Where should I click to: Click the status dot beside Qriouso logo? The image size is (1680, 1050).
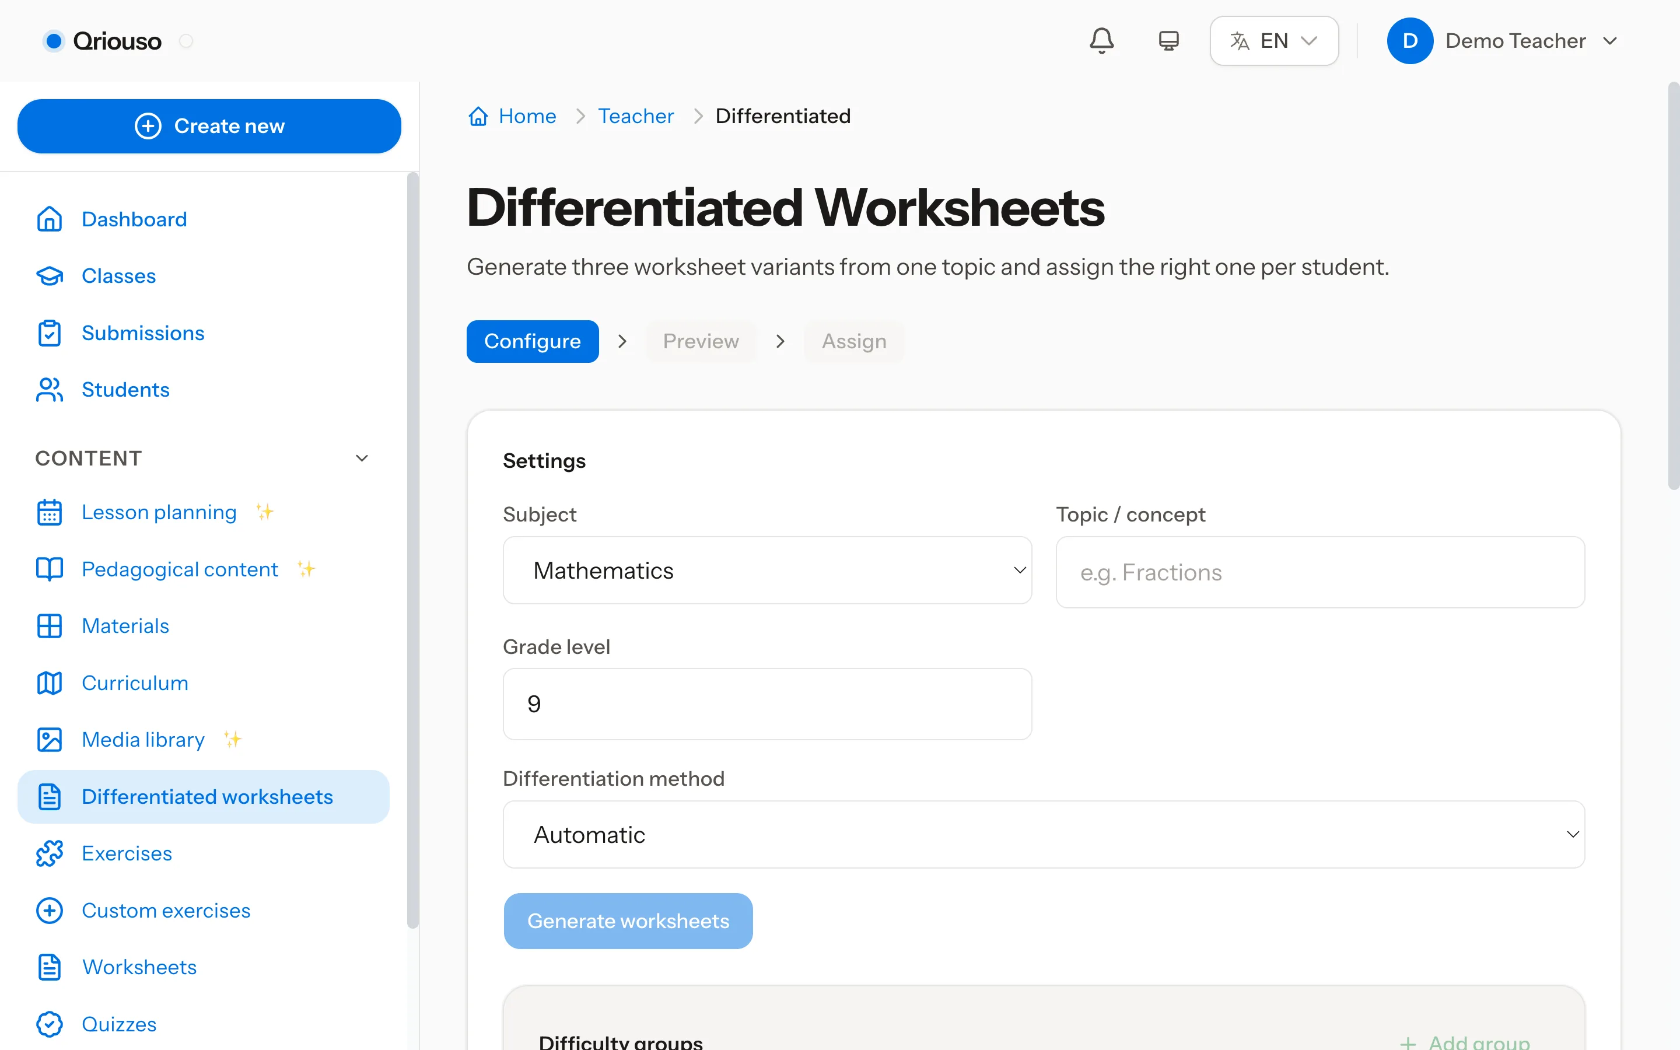[x=186, y=41]
